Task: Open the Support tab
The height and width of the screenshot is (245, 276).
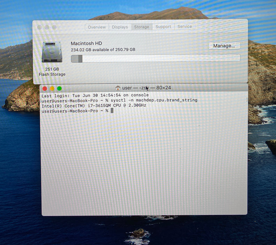Action: tap(163, 27)
